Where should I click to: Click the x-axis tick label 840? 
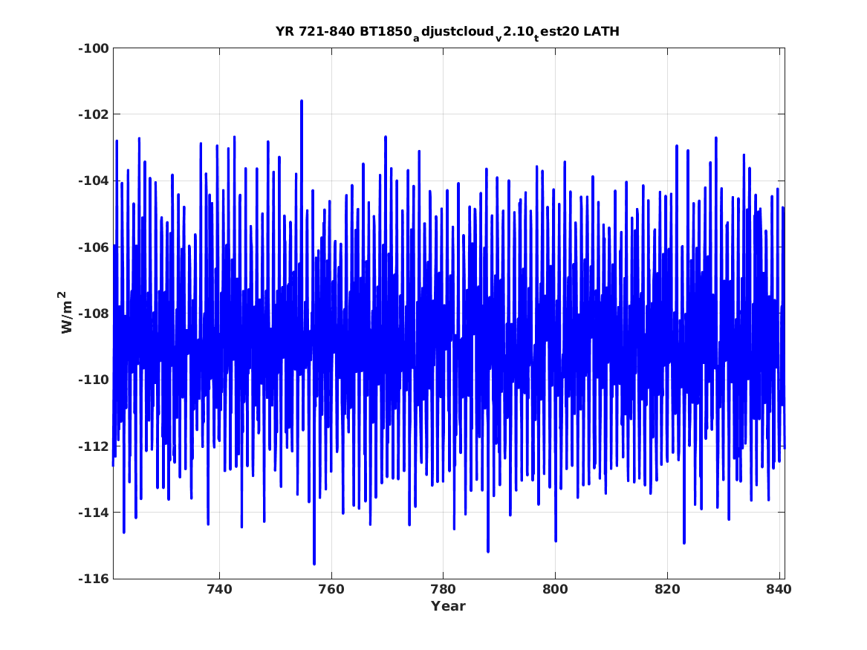pyautogui.click(x=779, y=589)
